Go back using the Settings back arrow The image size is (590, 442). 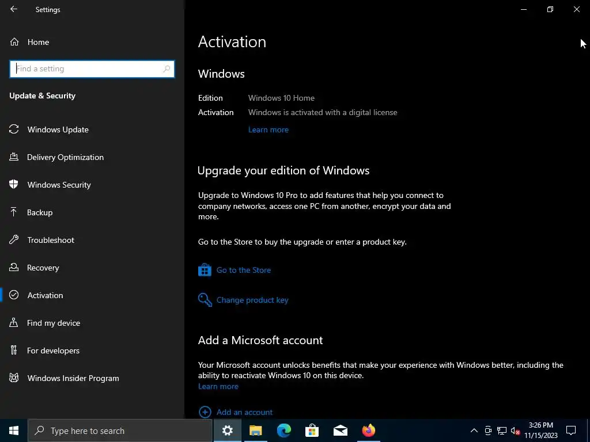click(x=14, y=9)
